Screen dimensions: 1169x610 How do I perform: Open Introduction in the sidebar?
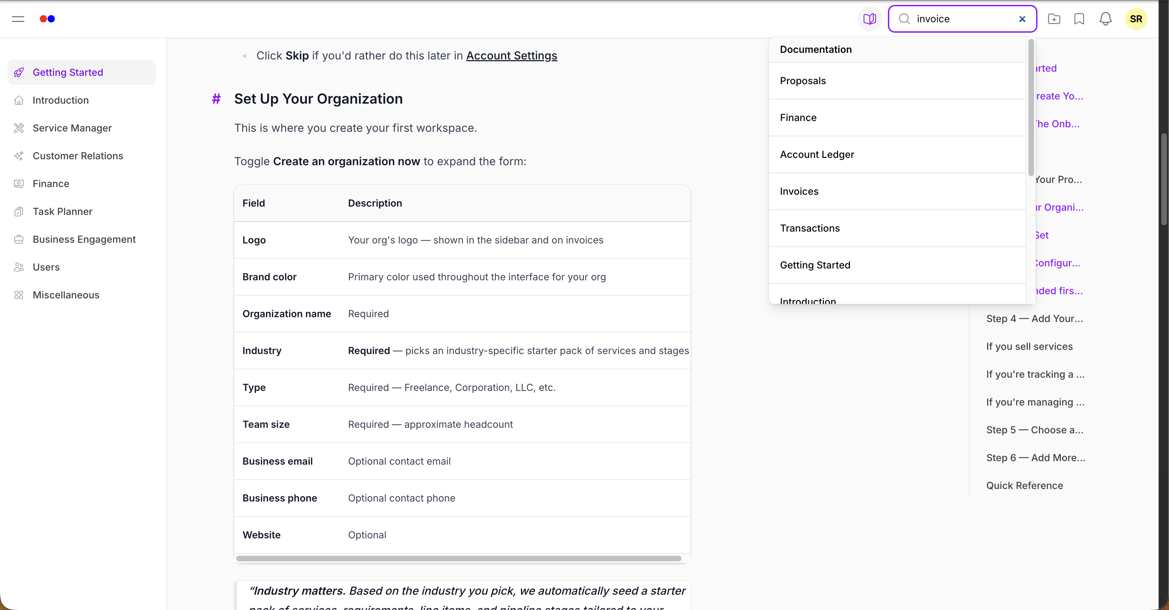[x=82, y=100]
